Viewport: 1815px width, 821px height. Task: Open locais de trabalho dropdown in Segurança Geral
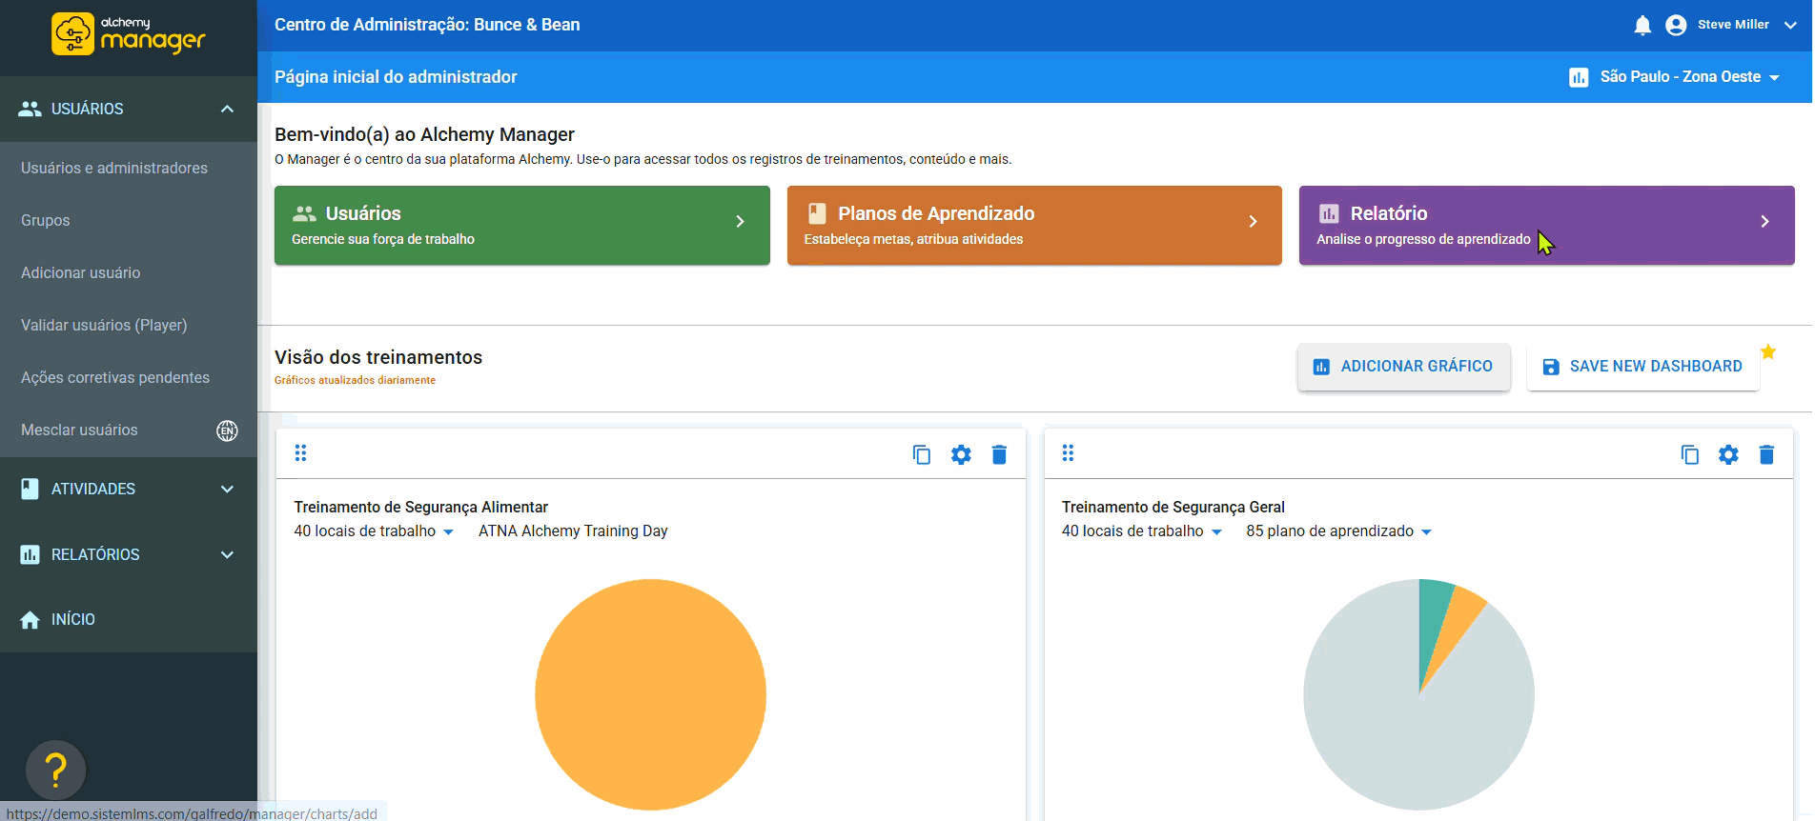click(1142, 531)
